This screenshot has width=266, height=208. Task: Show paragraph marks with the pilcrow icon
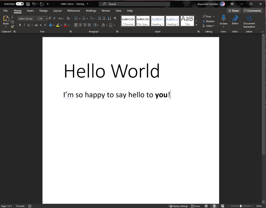115,18
